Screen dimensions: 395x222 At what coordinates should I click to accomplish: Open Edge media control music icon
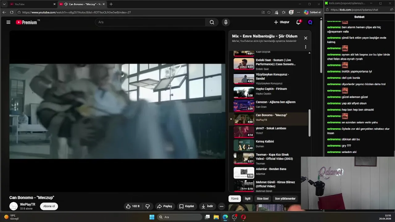tap(276, 12)
